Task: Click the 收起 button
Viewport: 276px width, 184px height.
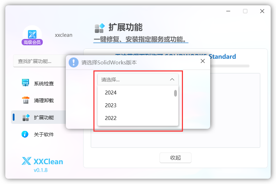Action: [175, 157]
